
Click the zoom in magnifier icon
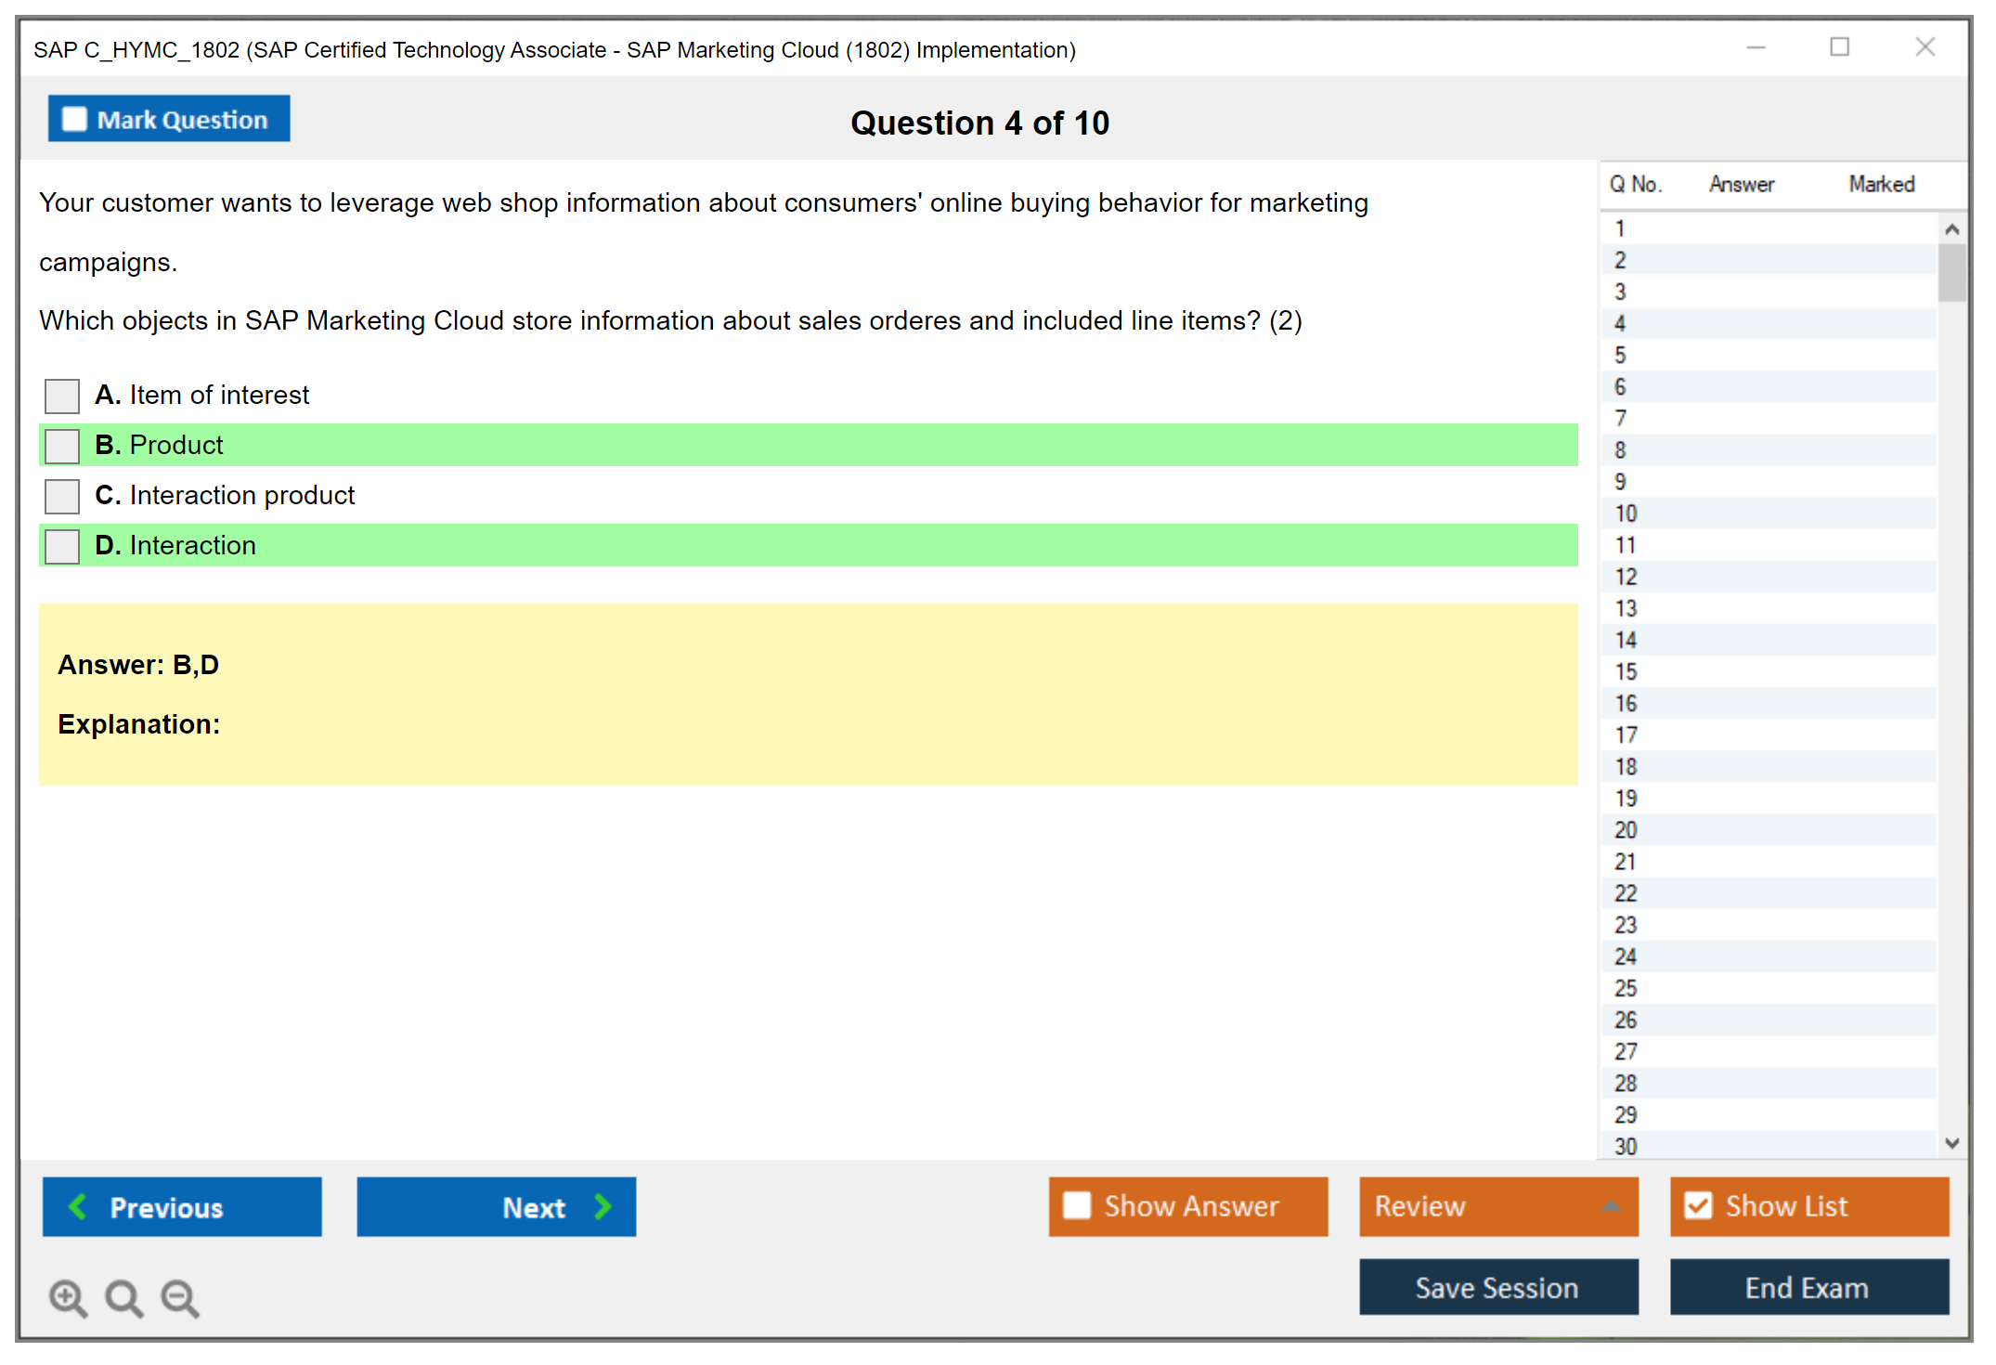click(67, 1297)
